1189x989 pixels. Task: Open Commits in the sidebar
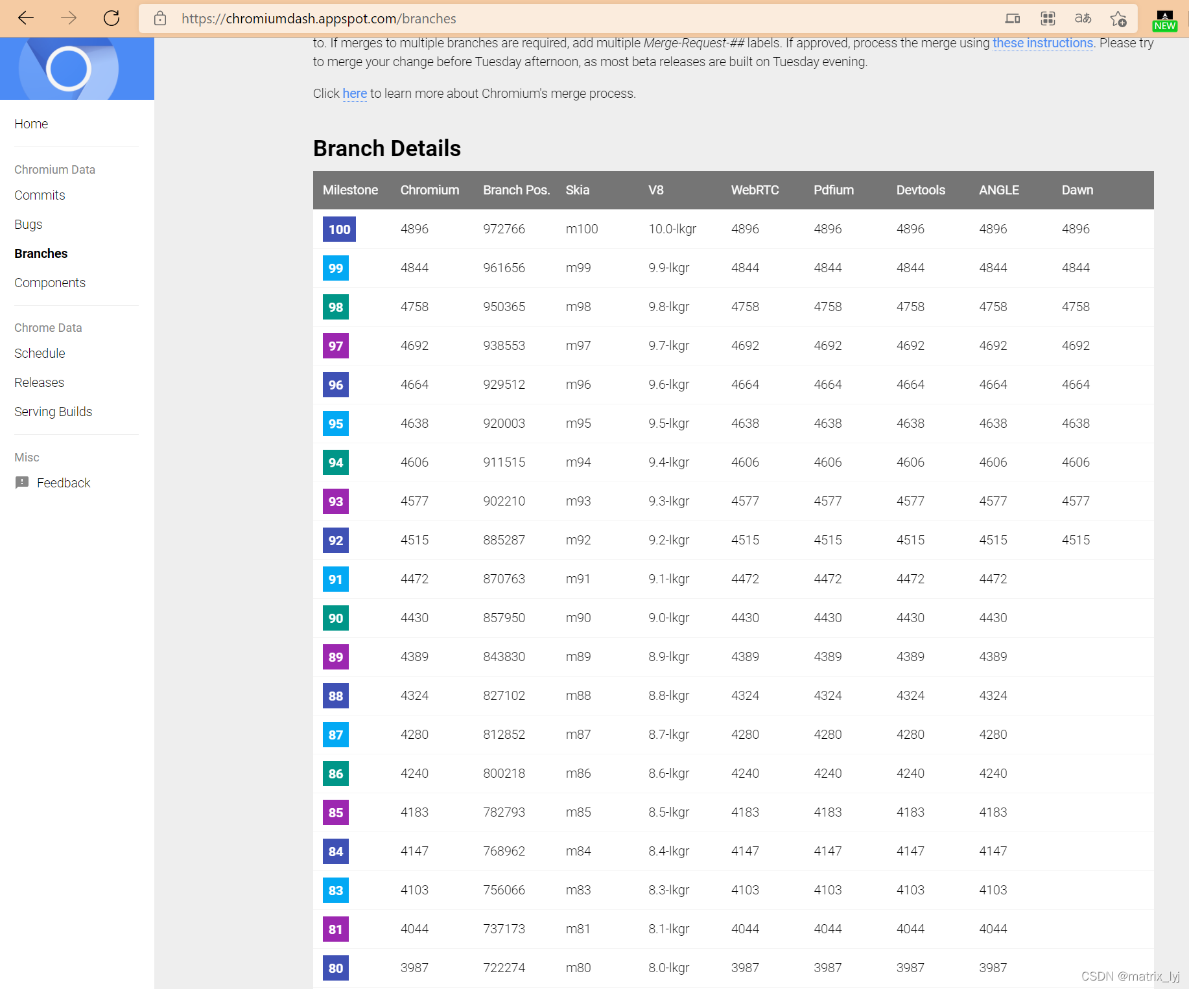click(40, 195)
